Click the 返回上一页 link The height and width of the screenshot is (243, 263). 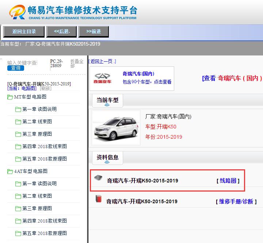coord(102,62)
